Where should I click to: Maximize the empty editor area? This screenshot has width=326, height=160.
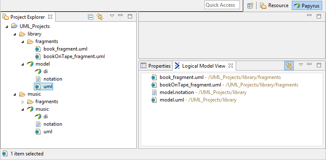(319, 16)
